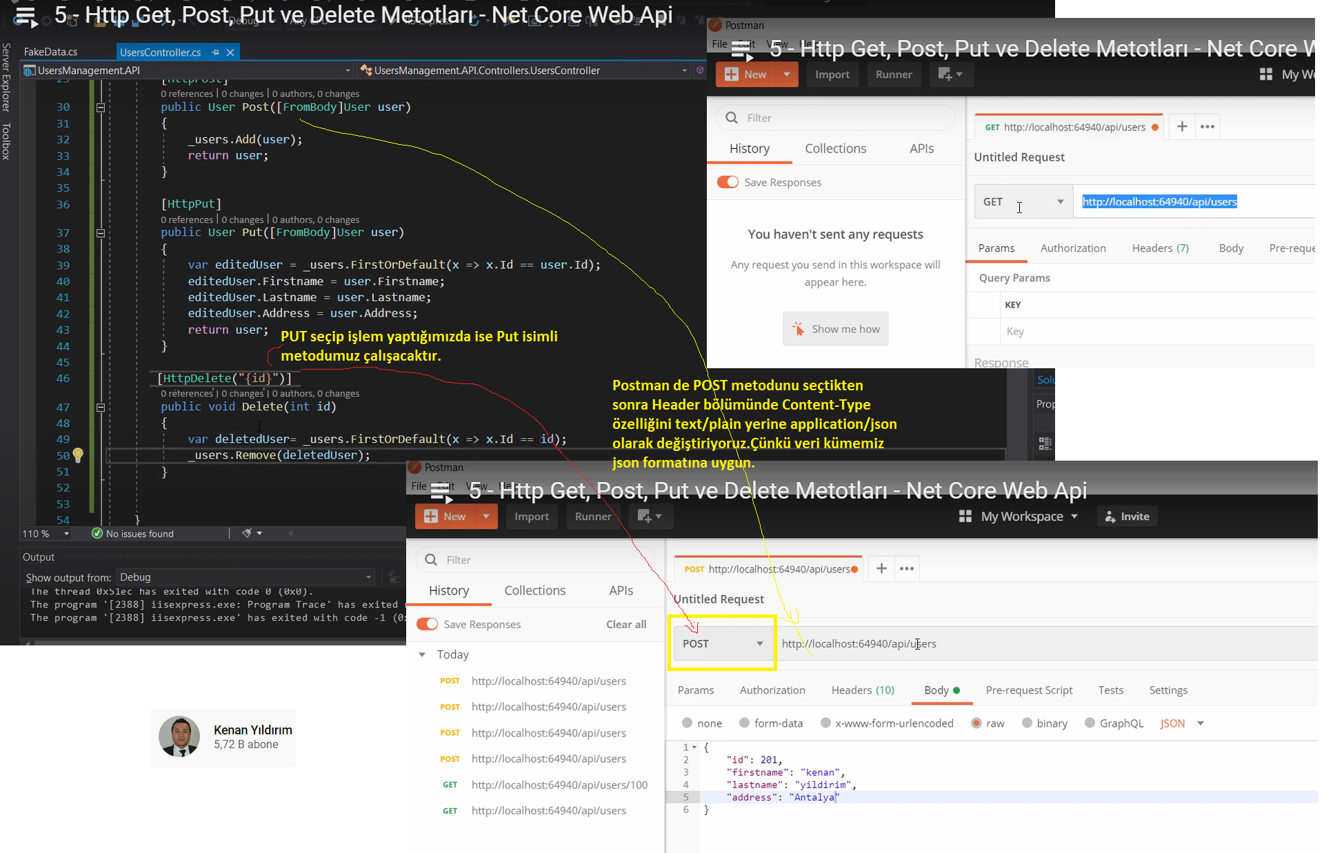Click the lightbulb quick actions icon on line 50
This screenshot has height=853, width=1333.
point(78,454)
